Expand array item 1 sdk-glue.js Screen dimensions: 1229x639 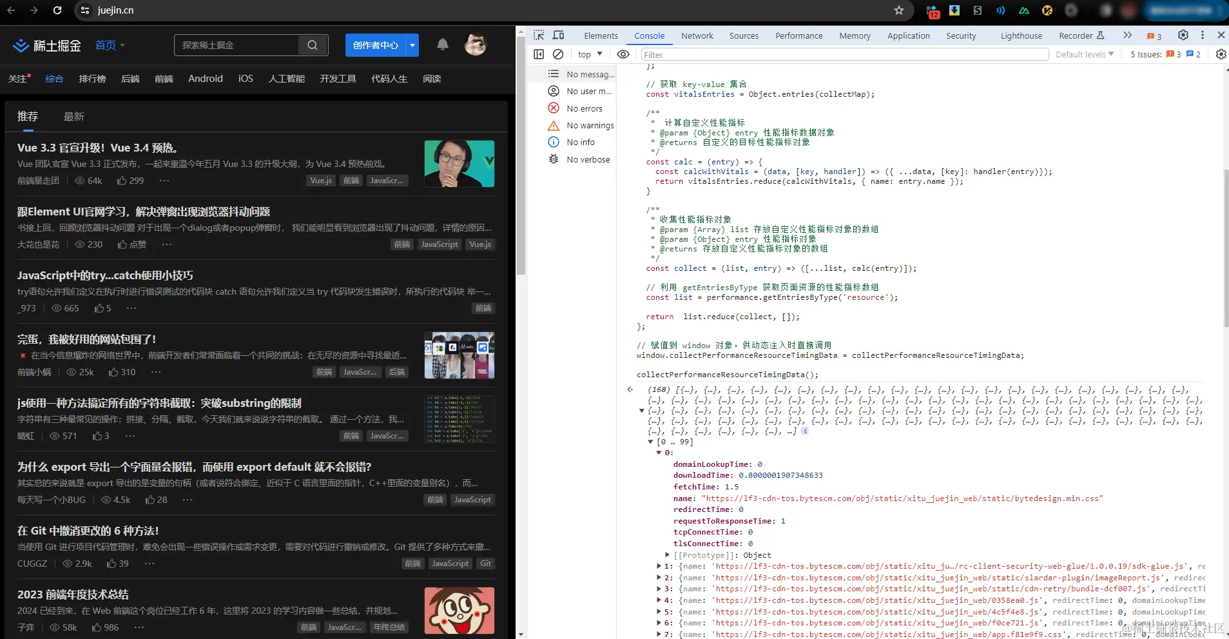pyautogui.click(x=659, y=566)
